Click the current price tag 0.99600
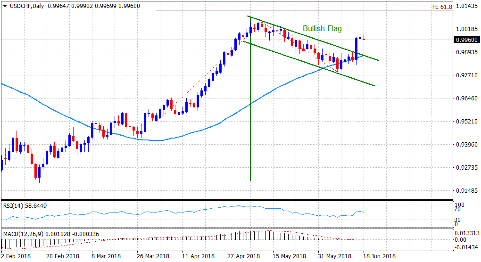This screenshot has height=262, width=481. pyautogui.click(x=466, y=40)
